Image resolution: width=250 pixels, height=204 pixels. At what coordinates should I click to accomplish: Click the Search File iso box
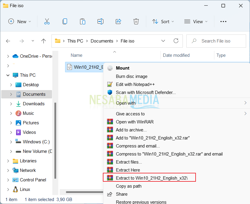point(216,41)
